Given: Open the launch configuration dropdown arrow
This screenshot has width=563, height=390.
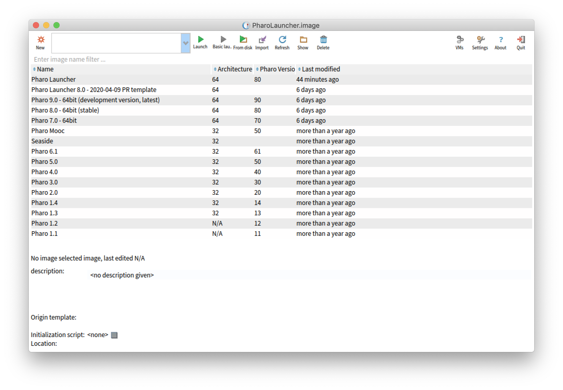Looking at the screenshot, I should (x=185, y=43).
